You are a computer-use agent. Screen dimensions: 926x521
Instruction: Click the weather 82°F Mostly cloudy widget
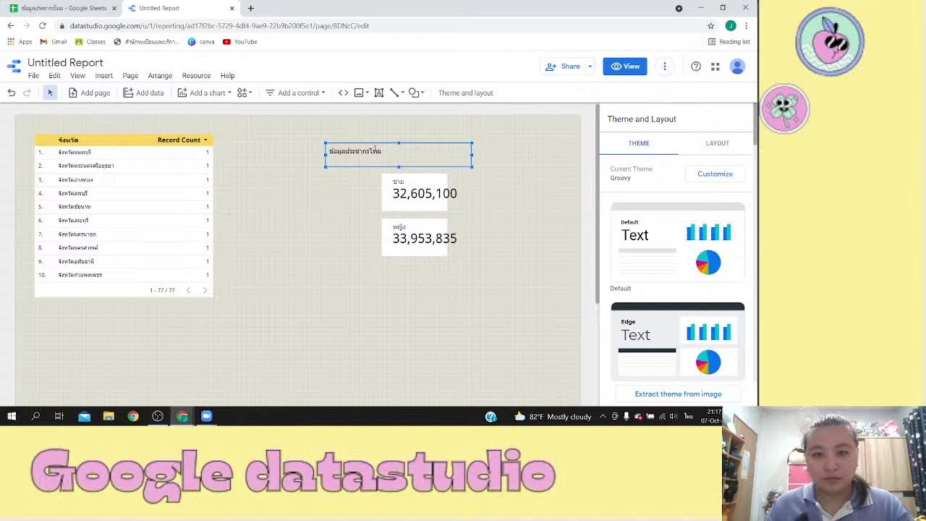click(x=553, y=416)
